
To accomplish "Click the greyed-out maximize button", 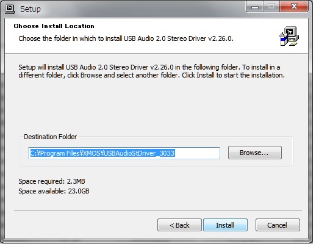I will click(x=271, y=7).
